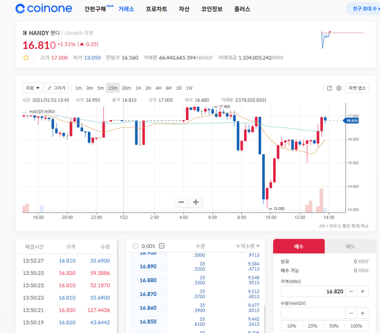The width and height of the screenshot is (380, 333).
Task: Increase price 16.820 with the plus stepper
Action: 363,291
